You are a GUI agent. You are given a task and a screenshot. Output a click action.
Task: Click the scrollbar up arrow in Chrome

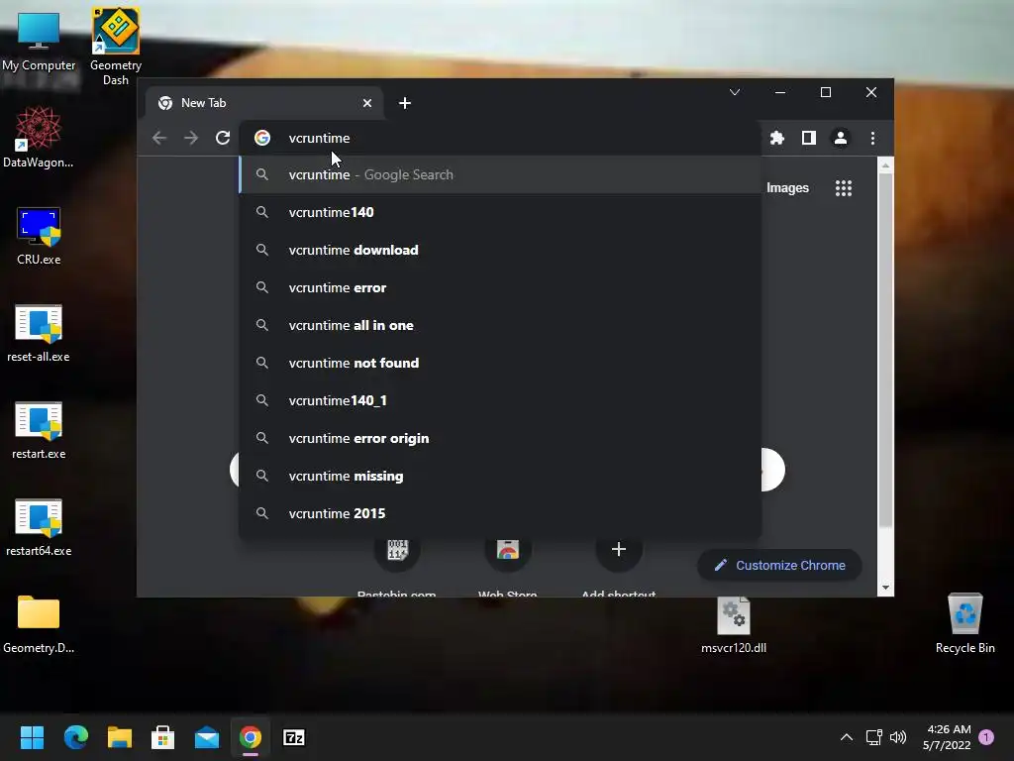click(x=885, y=165)
